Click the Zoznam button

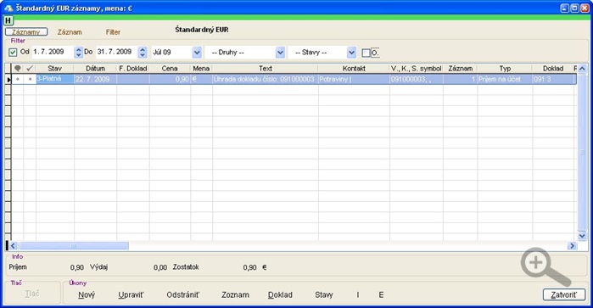click(x=235, y=294)
